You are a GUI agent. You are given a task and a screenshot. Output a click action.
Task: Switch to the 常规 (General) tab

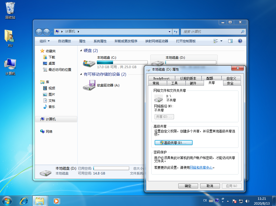coord(156,83)
